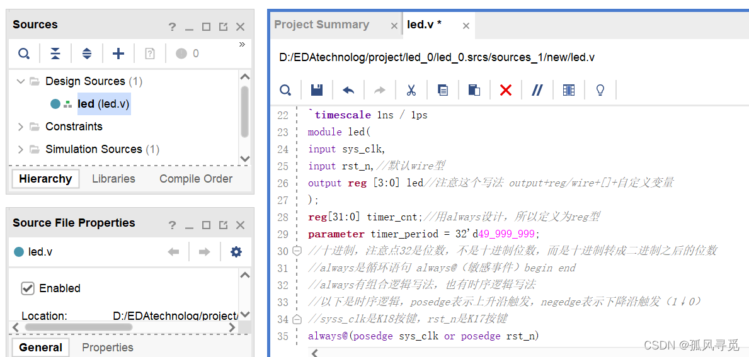
Task: Click the 'input sys_clk,' line
Action: (x=346, y=149)
